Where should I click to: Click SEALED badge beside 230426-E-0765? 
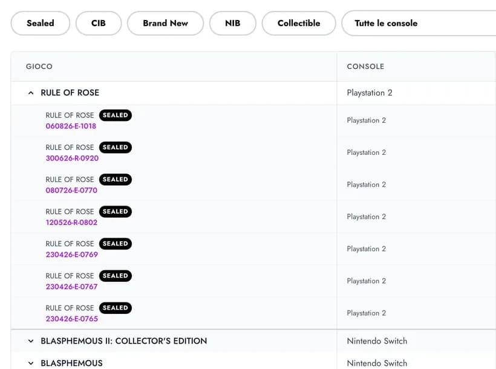[x=116, y=308]
